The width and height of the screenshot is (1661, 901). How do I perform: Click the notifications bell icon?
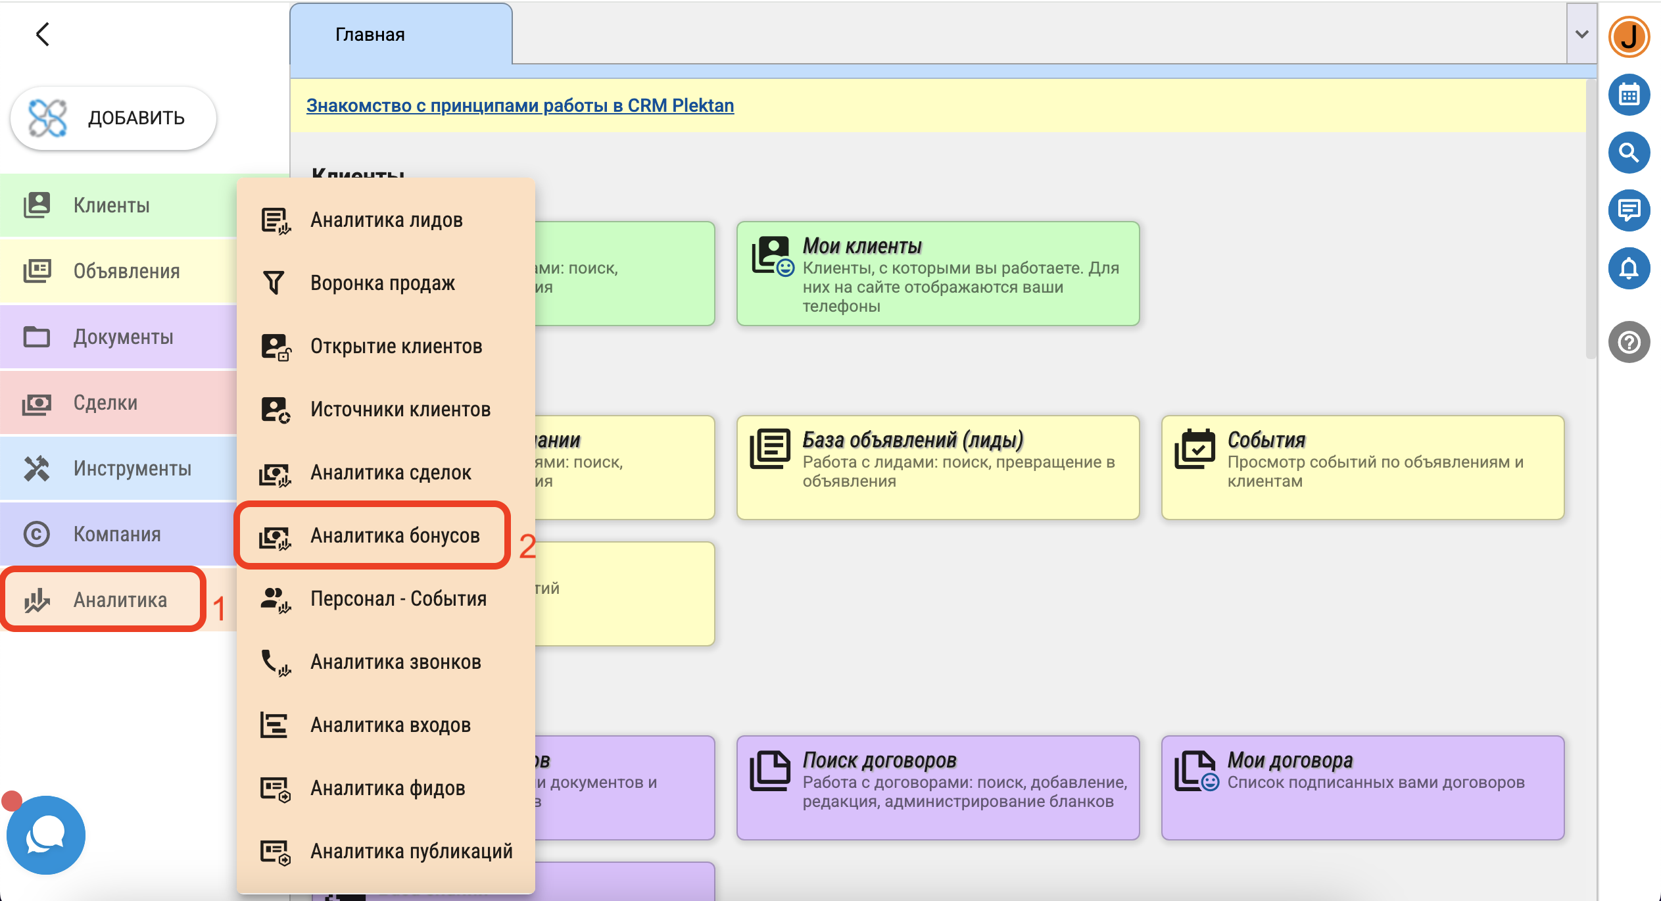[x=1629, y=268]
